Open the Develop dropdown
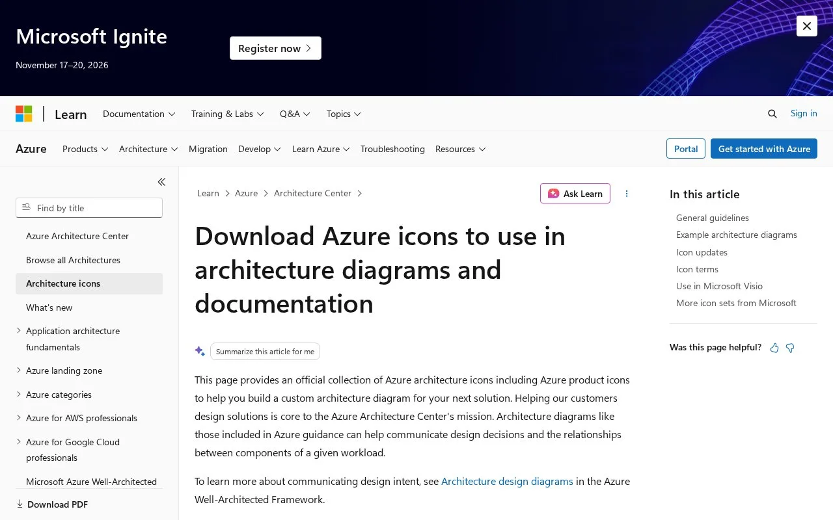 260,149
